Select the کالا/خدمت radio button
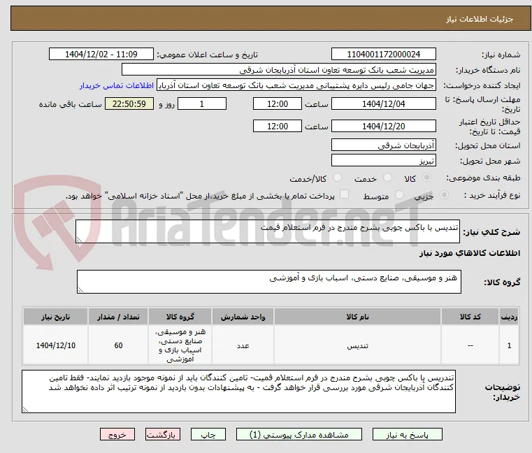Screen dimensions: 532x453 click(x=337, y=178)
